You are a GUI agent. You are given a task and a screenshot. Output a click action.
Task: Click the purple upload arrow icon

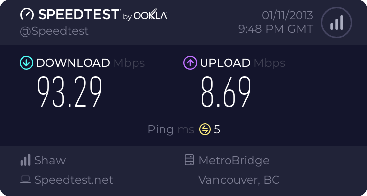click(x=190, y=63)
